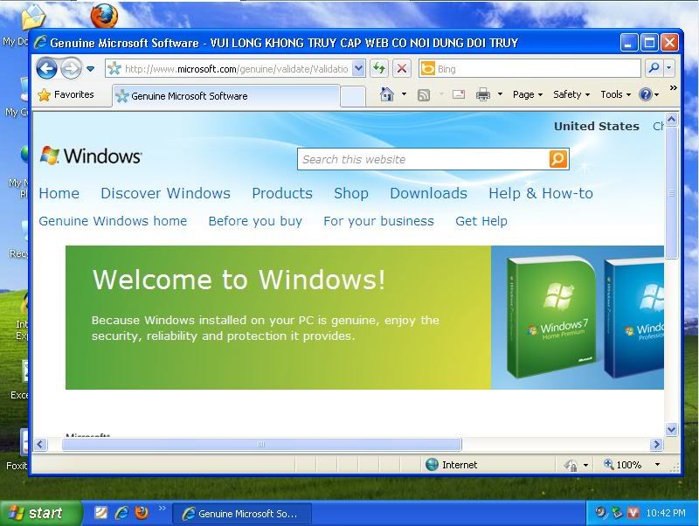The height and width of the screenshot is (526, 699).
Task: Expand the address bar history dropdown
Action: [x=358, y=69]
